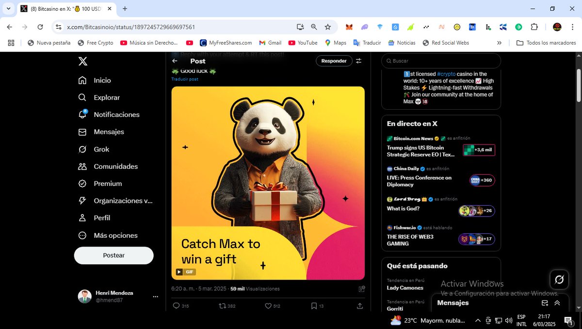Open Trump signs US Bitcoin live
Viewport: 582px width, 329px height.
tap(421, 151)
